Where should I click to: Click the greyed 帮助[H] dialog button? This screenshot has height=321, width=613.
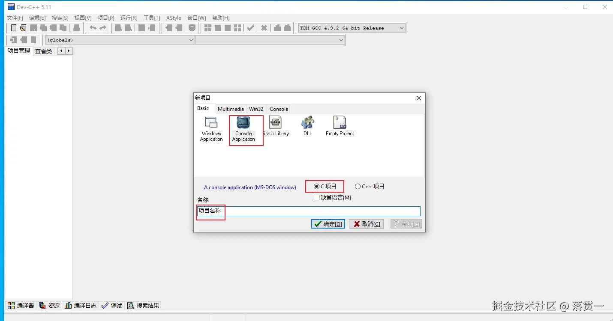click(406, 224)
